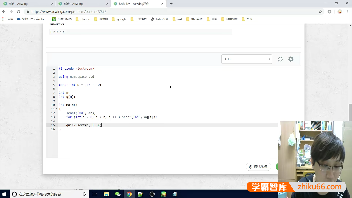Bookmark this page with the star icon
The width and height of the screenshot is (352, 198).
(320, 12)
